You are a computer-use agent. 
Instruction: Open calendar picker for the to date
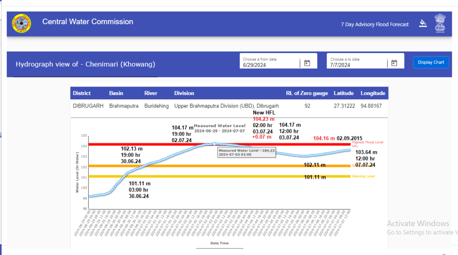(x=394, y=63)
